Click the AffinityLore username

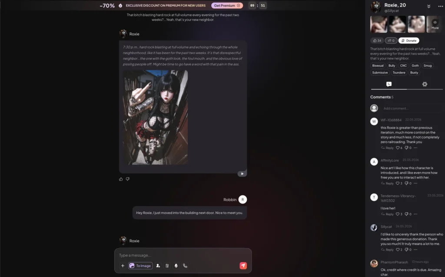point(389,160)
